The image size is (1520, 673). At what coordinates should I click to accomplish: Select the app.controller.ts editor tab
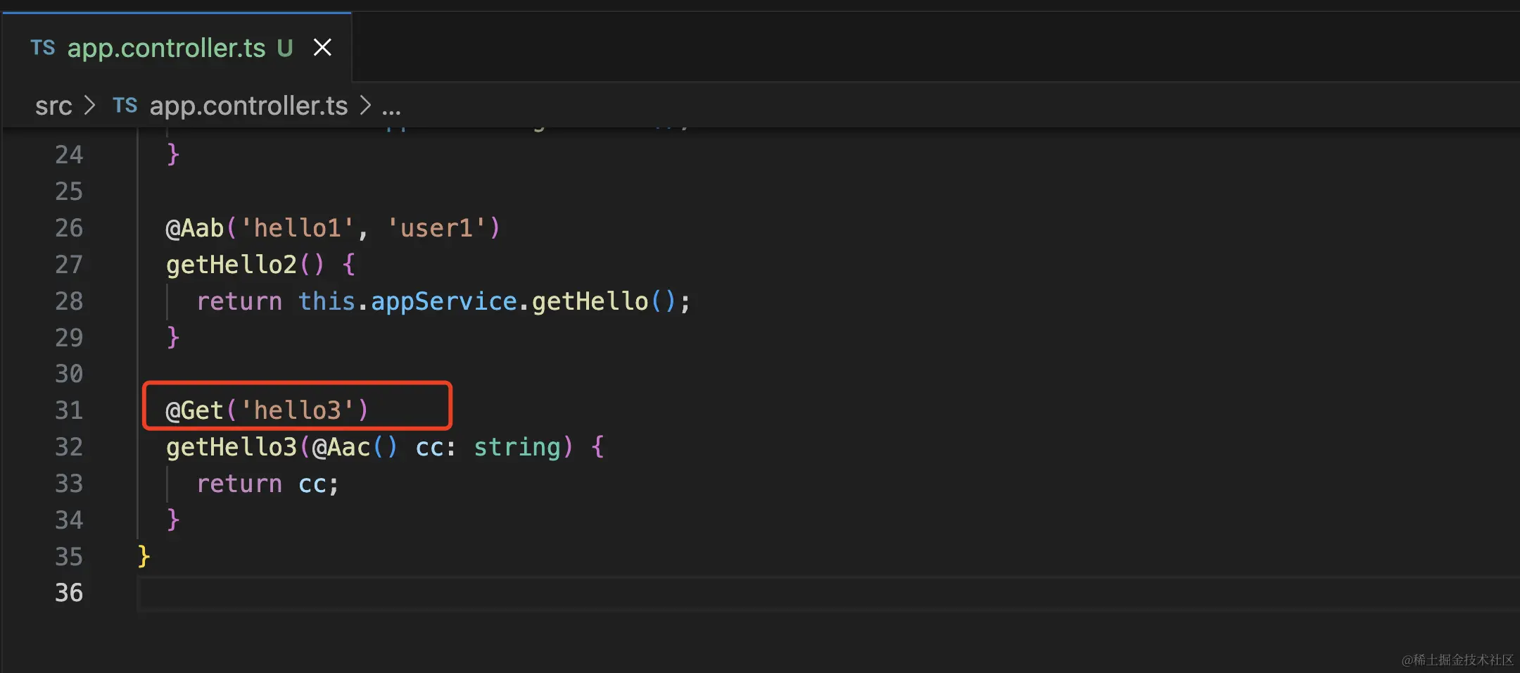[176, 47]
